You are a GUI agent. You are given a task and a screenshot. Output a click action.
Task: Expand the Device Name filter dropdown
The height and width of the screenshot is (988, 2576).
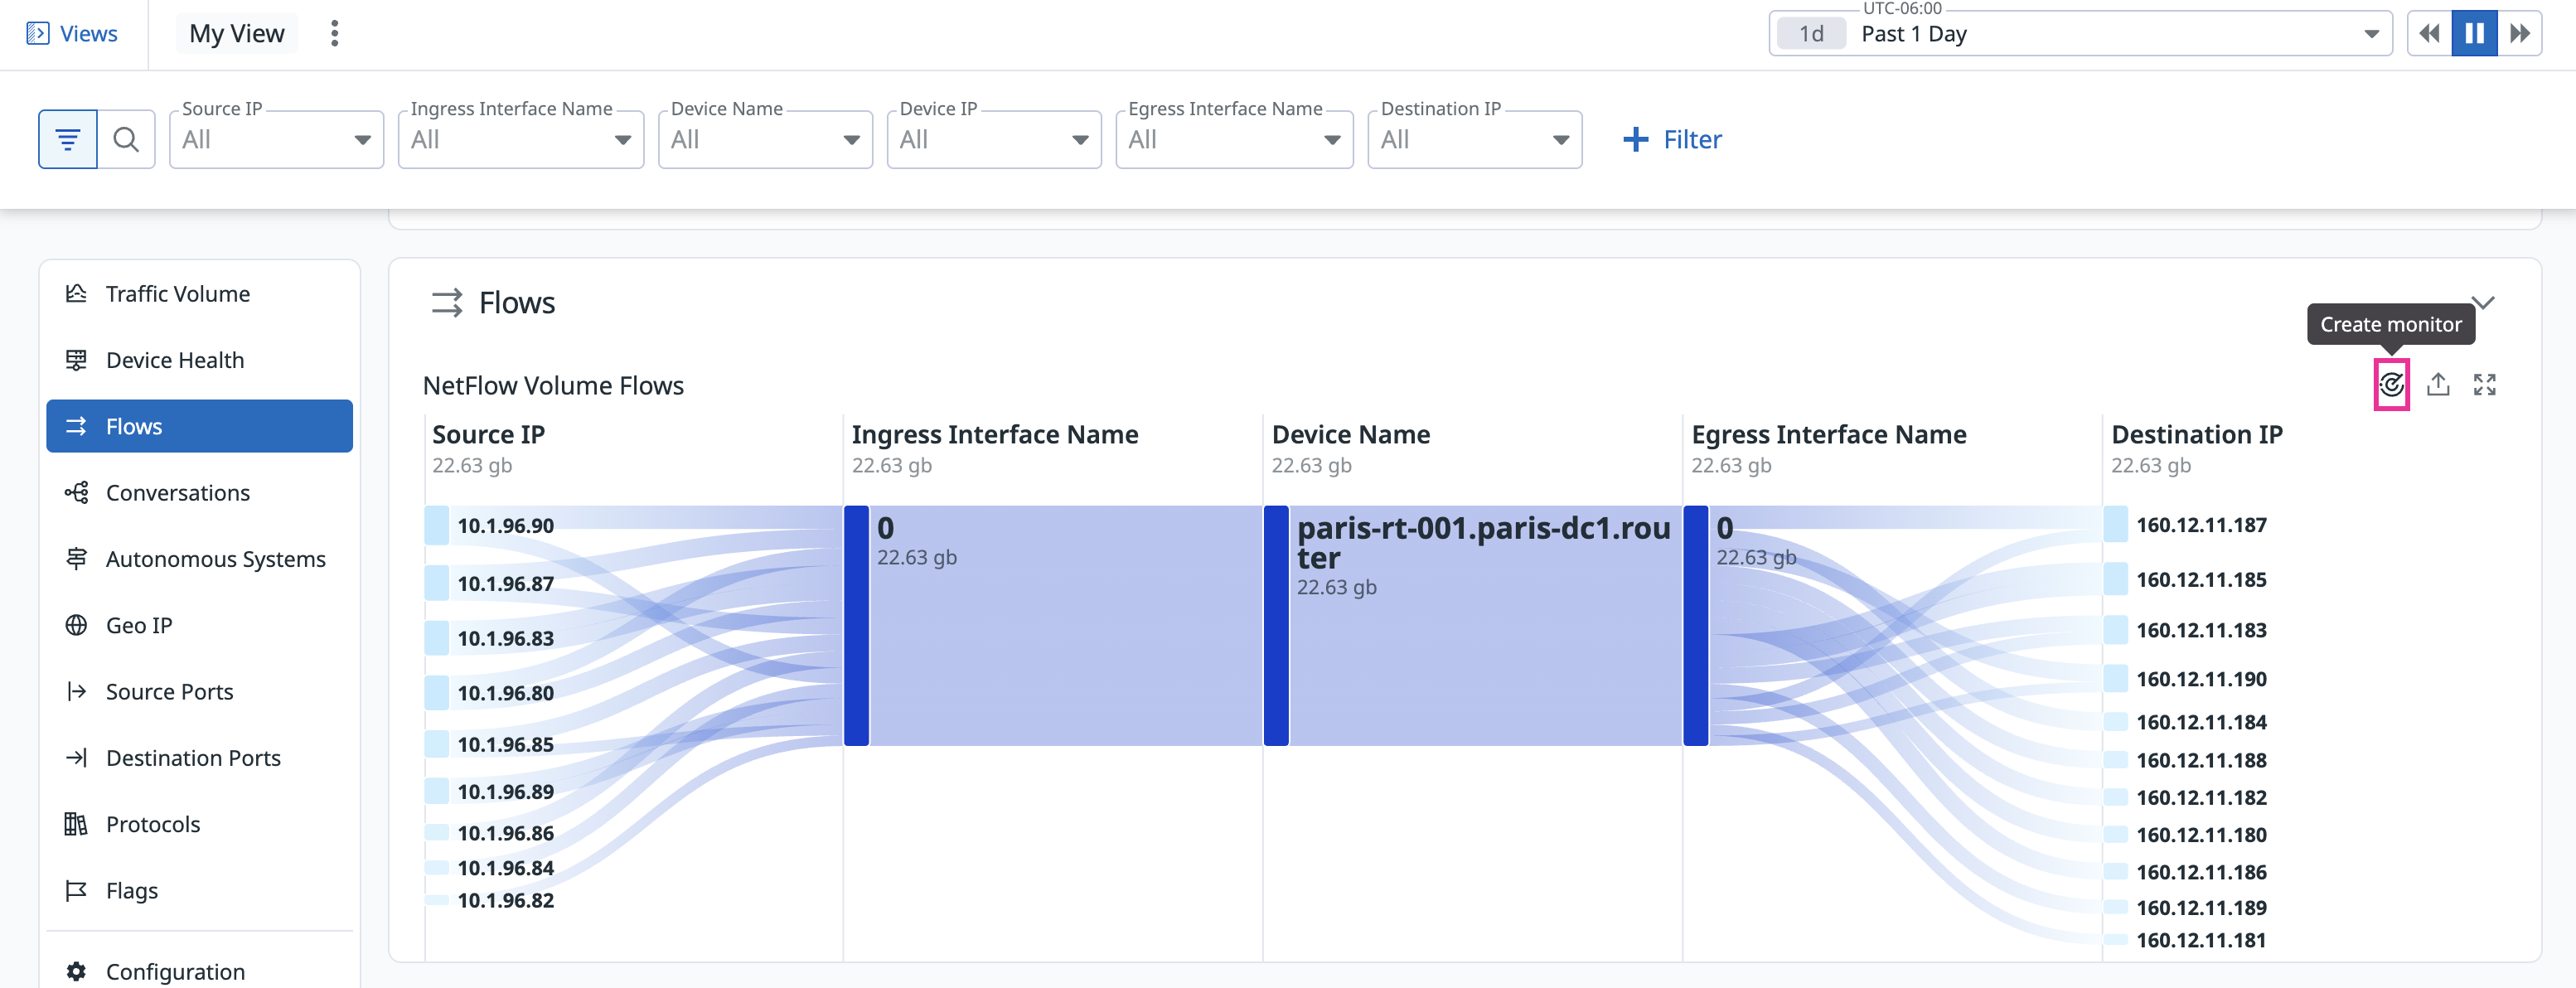[851, 139]
